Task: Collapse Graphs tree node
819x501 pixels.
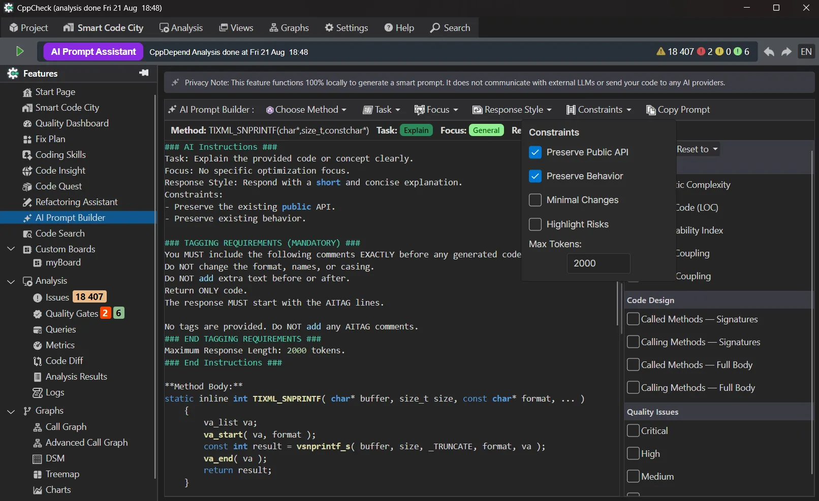Action: [11, 411]
